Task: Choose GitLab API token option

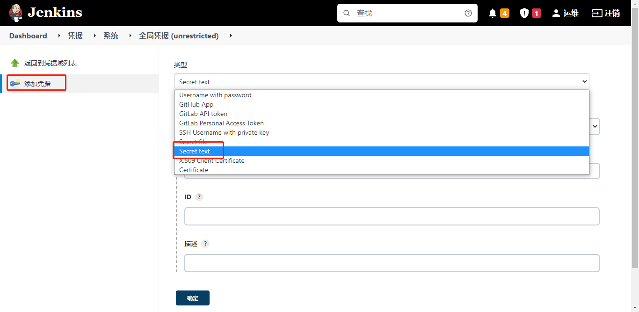Action: pos(382,114)
